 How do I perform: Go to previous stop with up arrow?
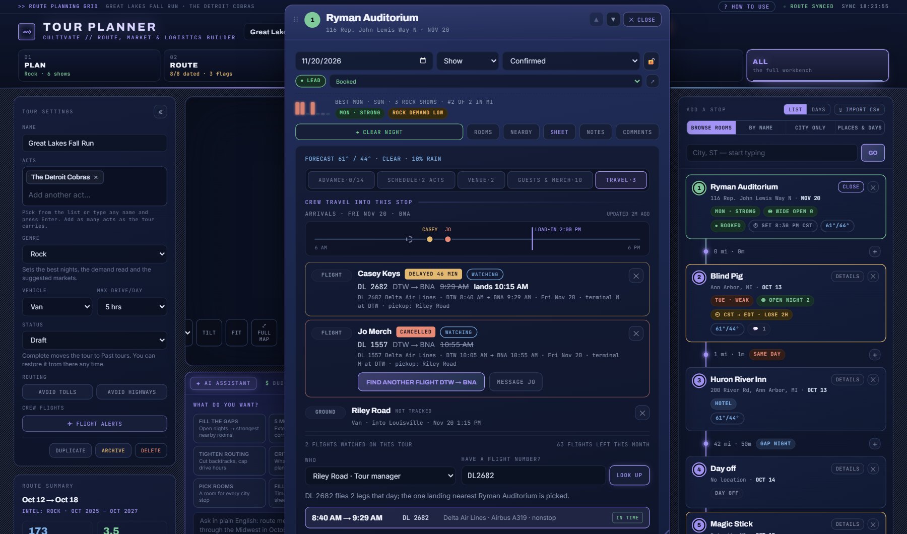click(596, 20)
